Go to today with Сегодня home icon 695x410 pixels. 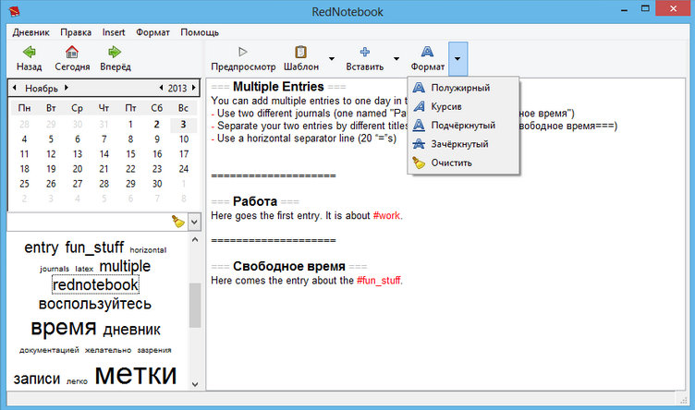click(x=72, y=52)
